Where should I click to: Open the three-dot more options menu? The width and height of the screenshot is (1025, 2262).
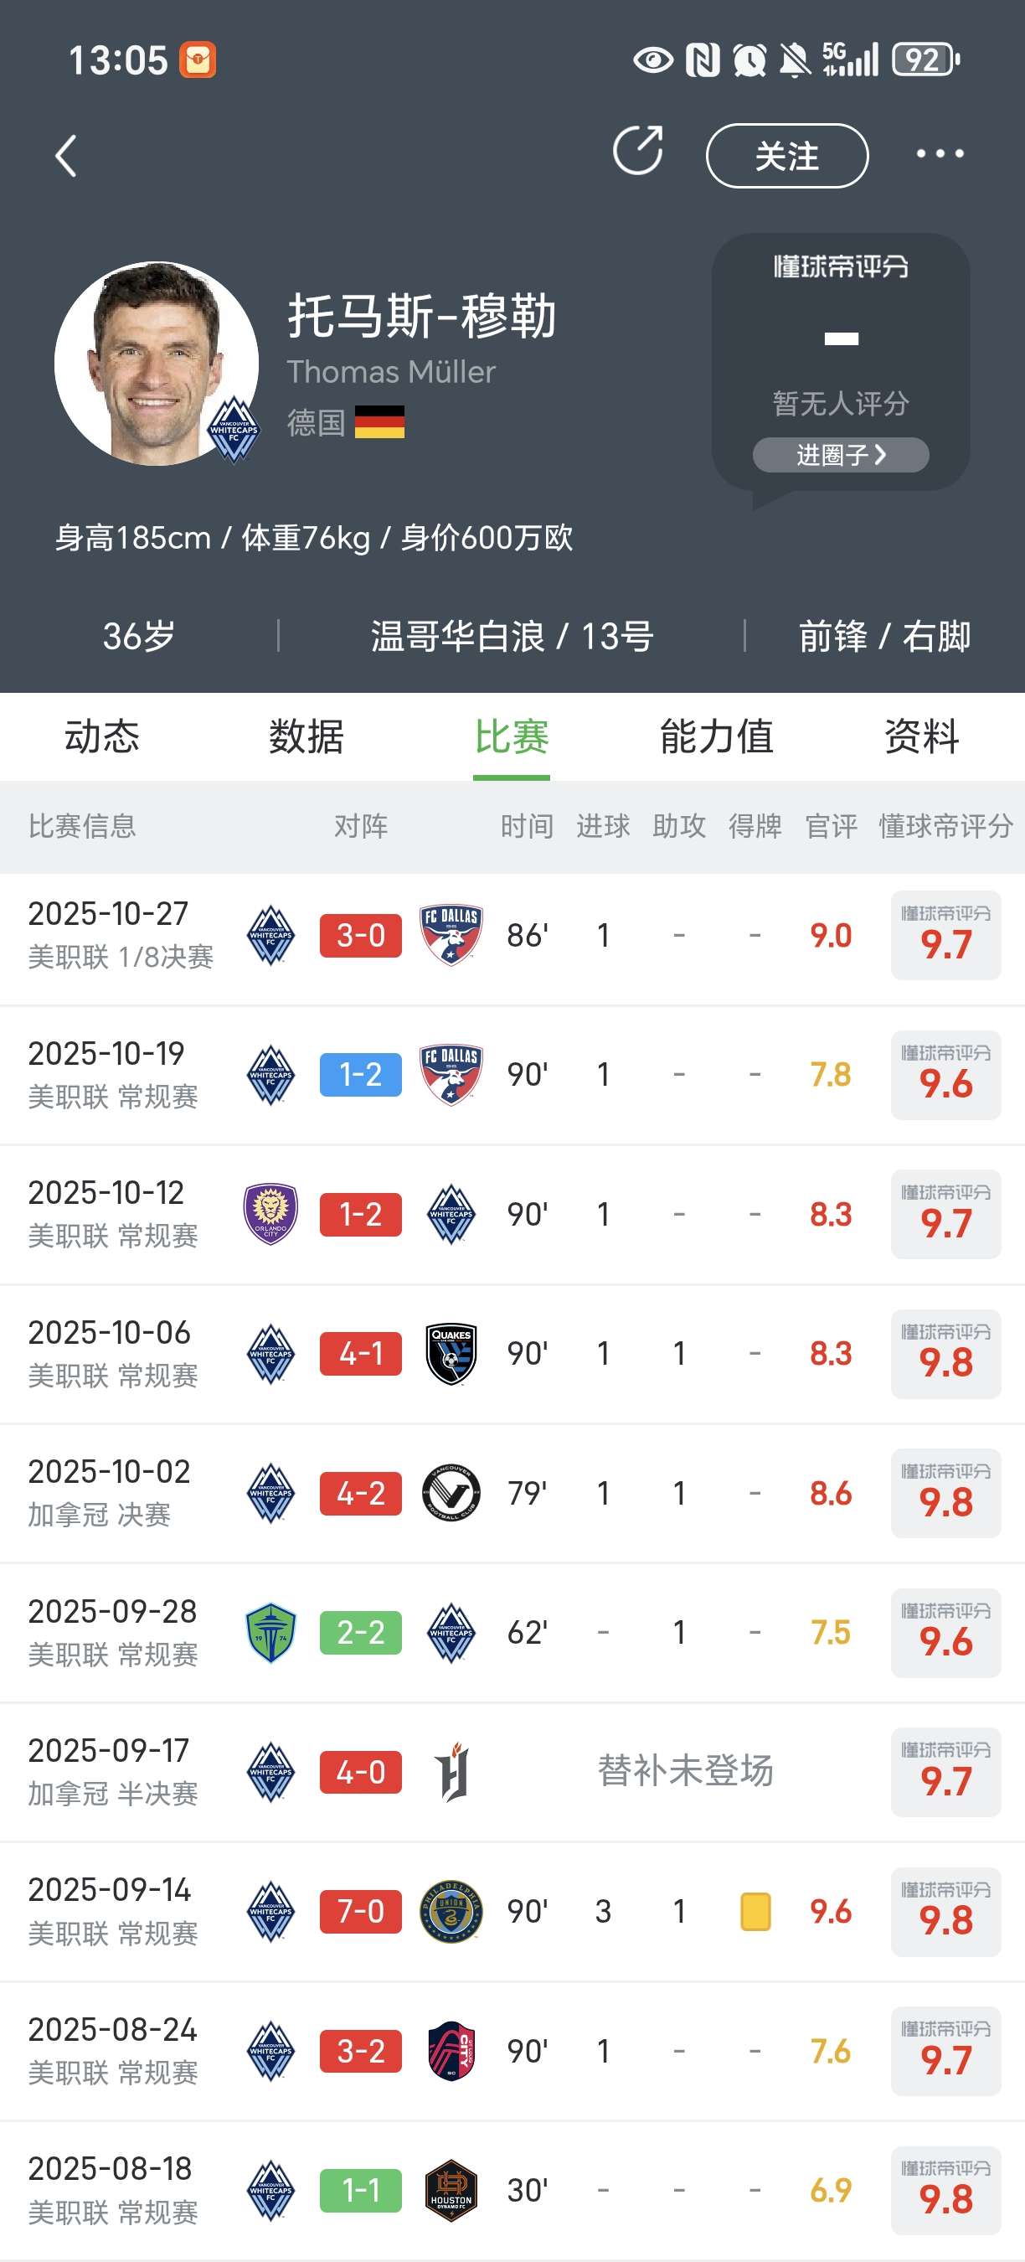point(939,154)
